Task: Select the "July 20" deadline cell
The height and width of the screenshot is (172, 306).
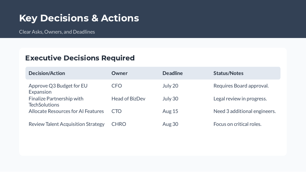Action: click(170, 86)
